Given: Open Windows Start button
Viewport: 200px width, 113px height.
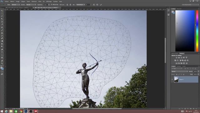Looking at the screenshot, I should point(2,111).
